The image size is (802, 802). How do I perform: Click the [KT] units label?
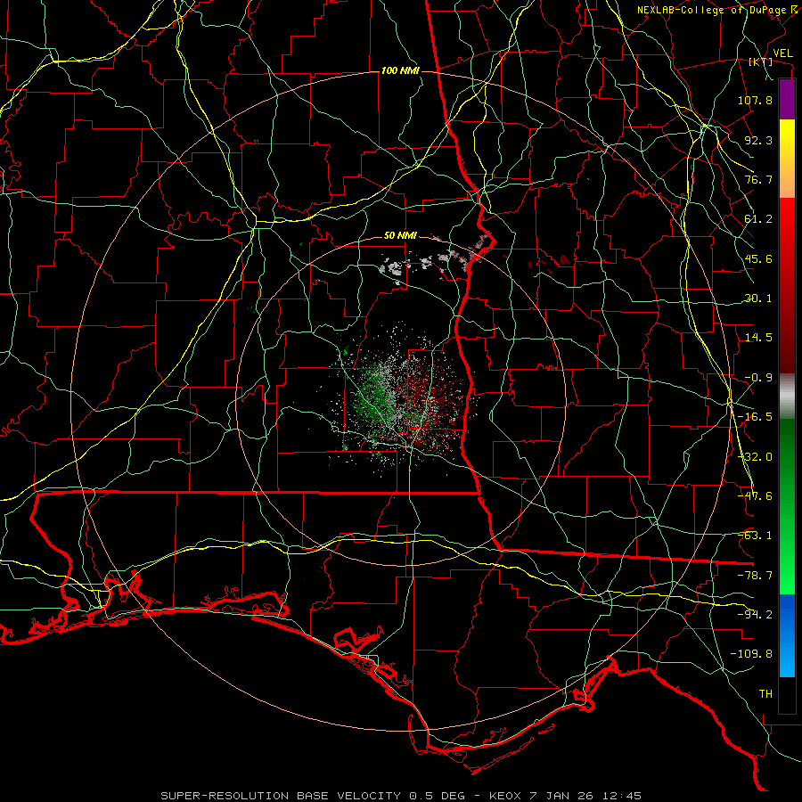[761, 61]
